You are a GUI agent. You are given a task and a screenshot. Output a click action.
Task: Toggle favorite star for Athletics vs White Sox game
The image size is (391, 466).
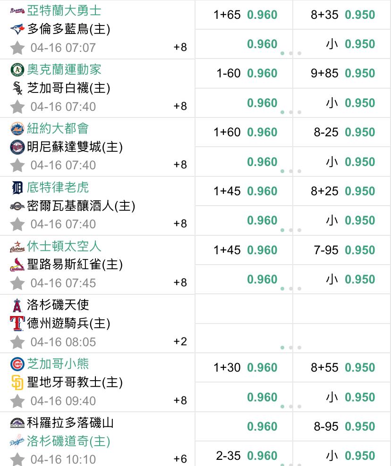point(17,107)
